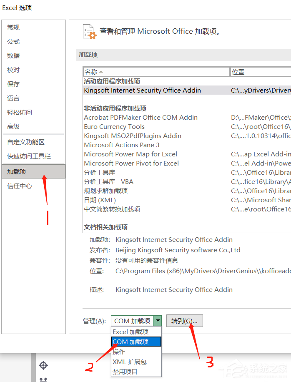The image size is (291, 382).
Task: Sort add-ins by 名称 column header
Action: (x=156, y=72)
